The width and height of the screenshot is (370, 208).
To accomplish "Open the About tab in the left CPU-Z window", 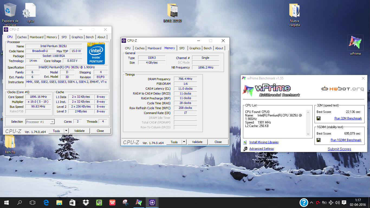I will 101,37.
